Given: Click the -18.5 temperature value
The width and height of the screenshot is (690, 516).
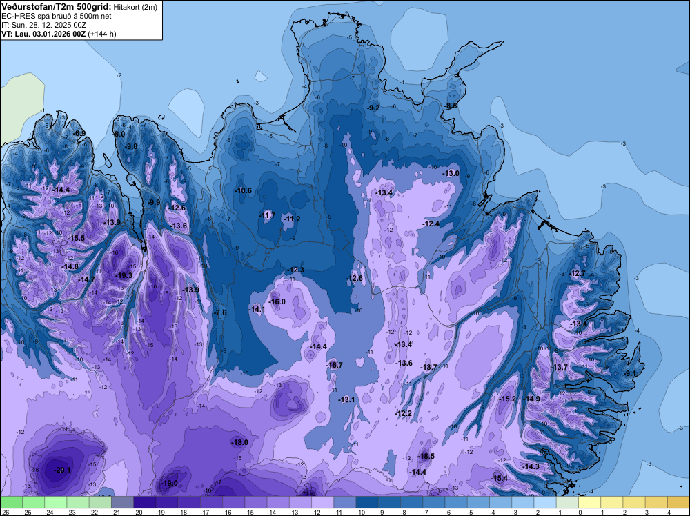Looking at the screenshot, I should [x=426, y=456].
